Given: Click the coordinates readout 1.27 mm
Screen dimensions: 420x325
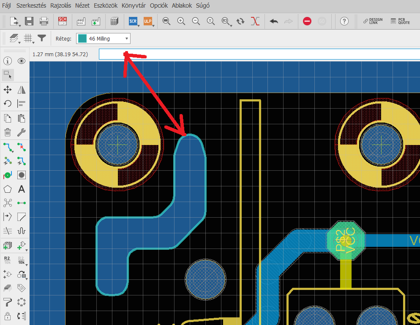Looking at the screenshot, I should (x=60, y=55).
